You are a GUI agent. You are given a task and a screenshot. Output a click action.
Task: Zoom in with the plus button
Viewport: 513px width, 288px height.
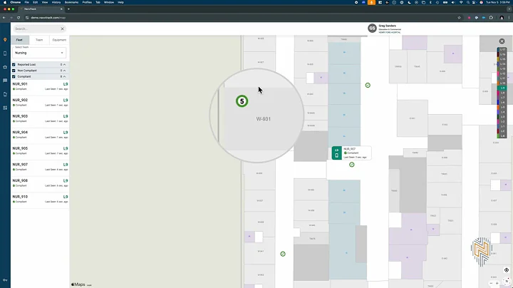pos(497,284)
